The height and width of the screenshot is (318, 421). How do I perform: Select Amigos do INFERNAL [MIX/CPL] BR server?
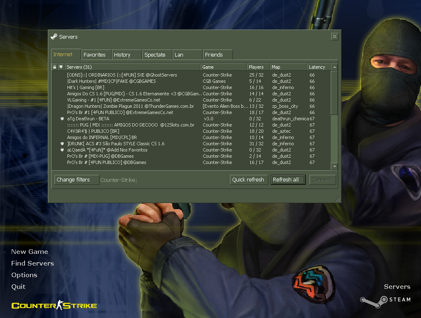191,137
